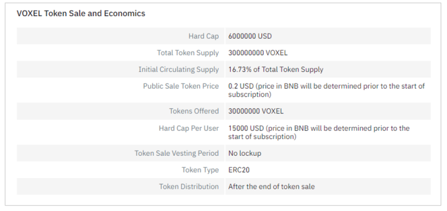The width and height of the screenshot is (447, 211).
Task: Select the Initial Circulating Supply label
Action: point(179,70)
